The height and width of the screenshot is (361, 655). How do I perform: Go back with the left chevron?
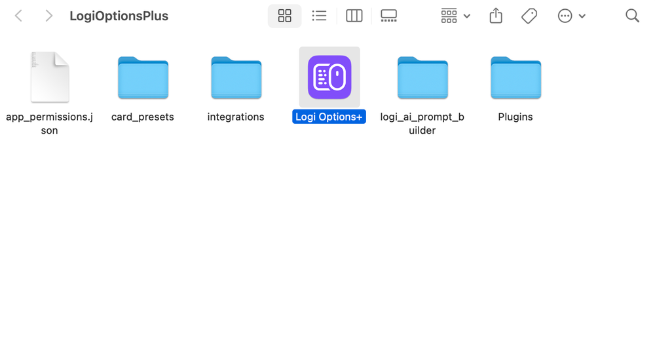(18, 16)
